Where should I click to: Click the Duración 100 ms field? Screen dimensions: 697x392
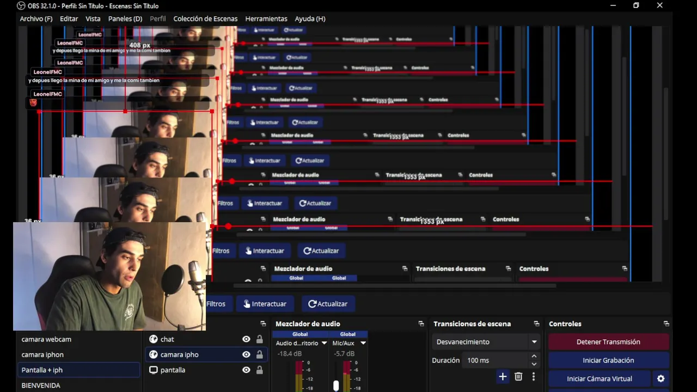(x=496, y=360)
